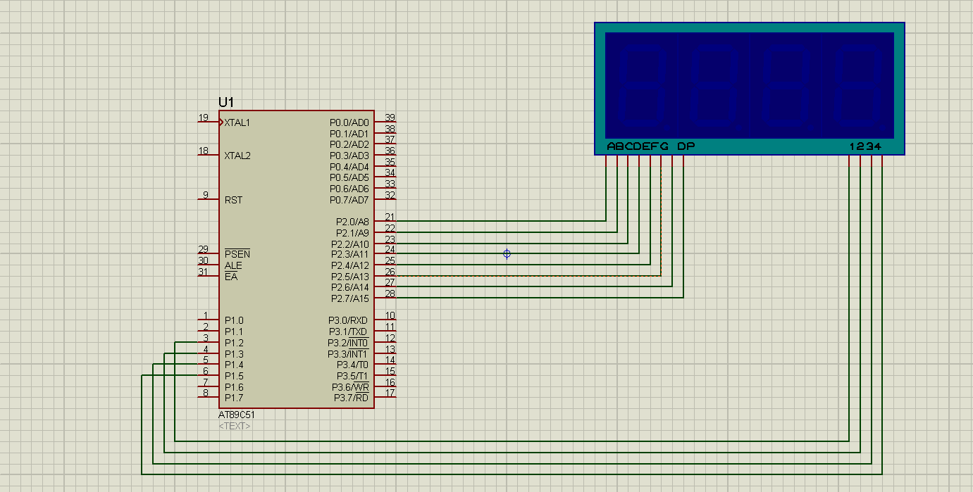This screenshot has width=973, height=492.
Task: Select the <TEXT> placeholder under AT89C51
Action: click(x=235, y=426)
